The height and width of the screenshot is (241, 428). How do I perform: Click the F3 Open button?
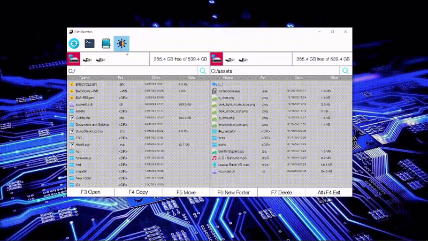(x=90, y=192)
